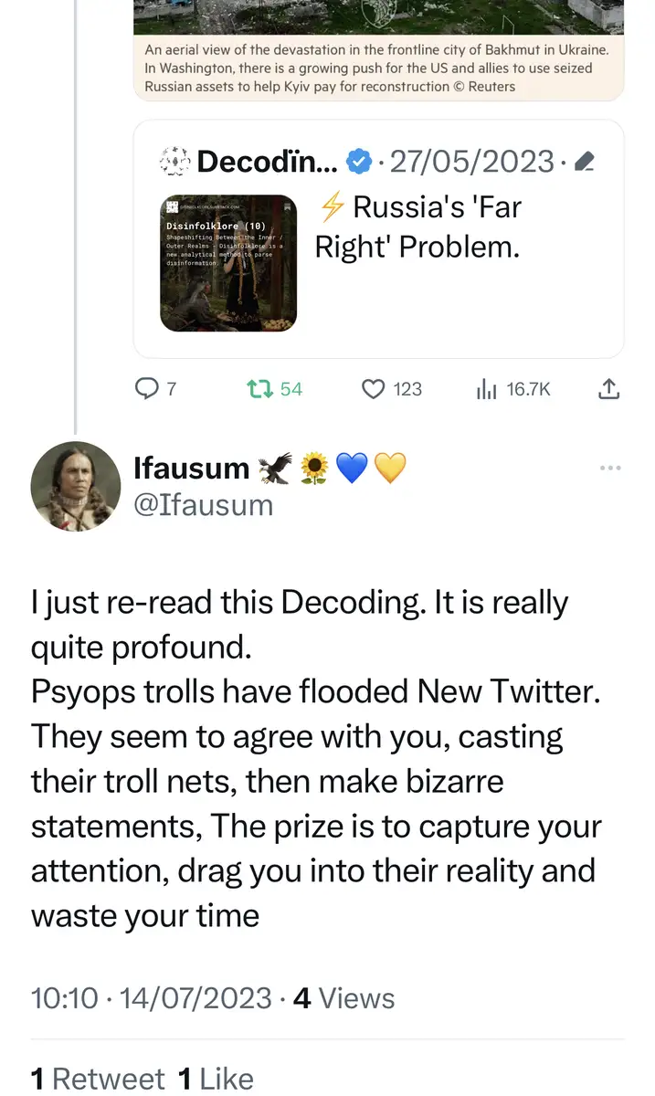Viewport: 655px width, 1096px height.
Task: Tap the share upload arrow icon
Action: click(608, 389)
